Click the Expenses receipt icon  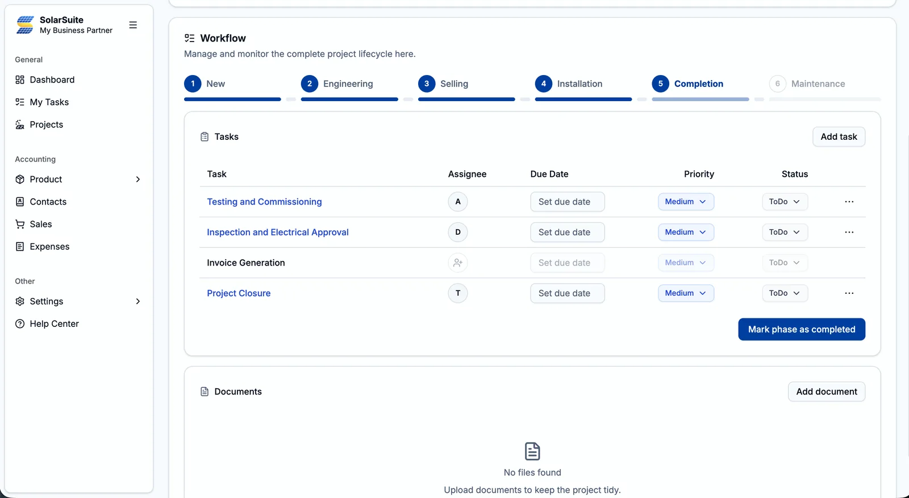[20, 247]
